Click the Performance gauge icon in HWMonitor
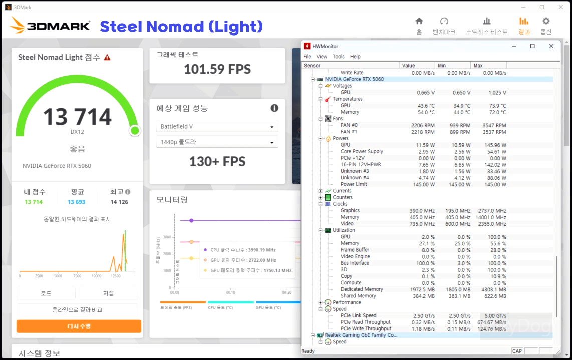 (x=328, y=302)
